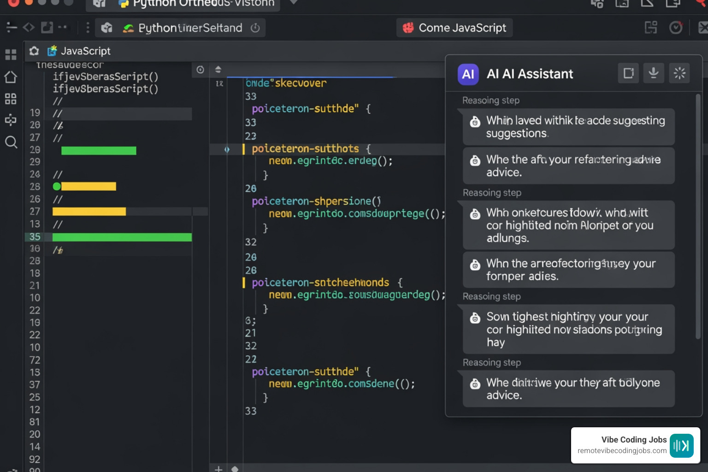
Task: Click the lock icon in the 'refactering' card
Action: (x=475, y=160)
